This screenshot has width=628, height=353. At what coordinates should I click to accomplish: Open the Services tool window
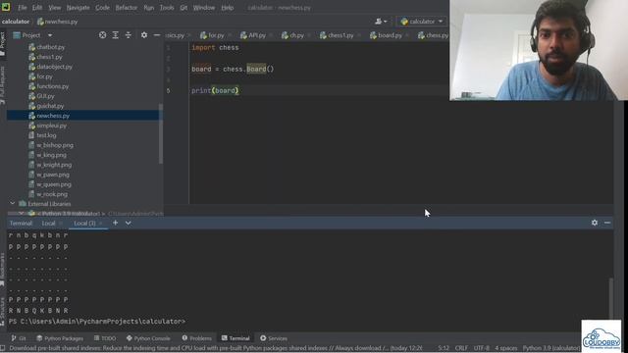[x=274, y=338]
